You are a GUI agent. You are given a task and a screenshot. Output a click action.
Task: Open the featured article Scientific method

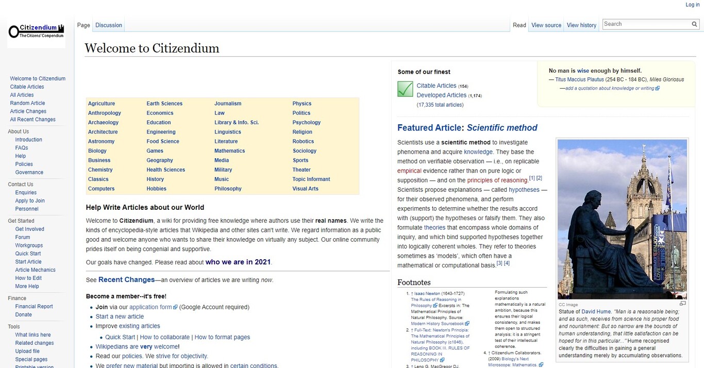pos(502,127)
